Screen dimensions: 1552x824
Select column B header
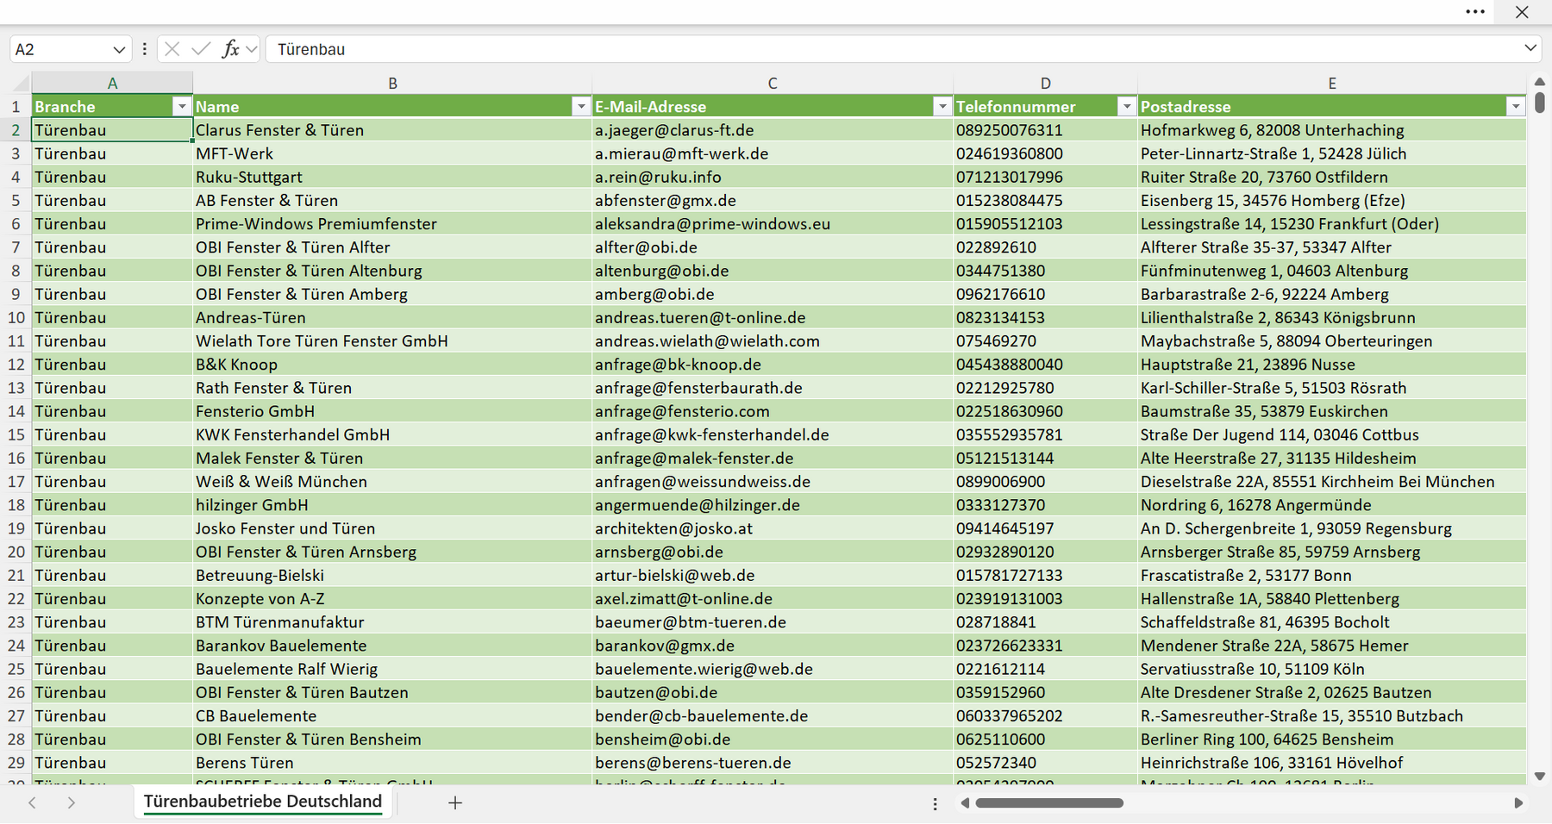click(392, 83)
